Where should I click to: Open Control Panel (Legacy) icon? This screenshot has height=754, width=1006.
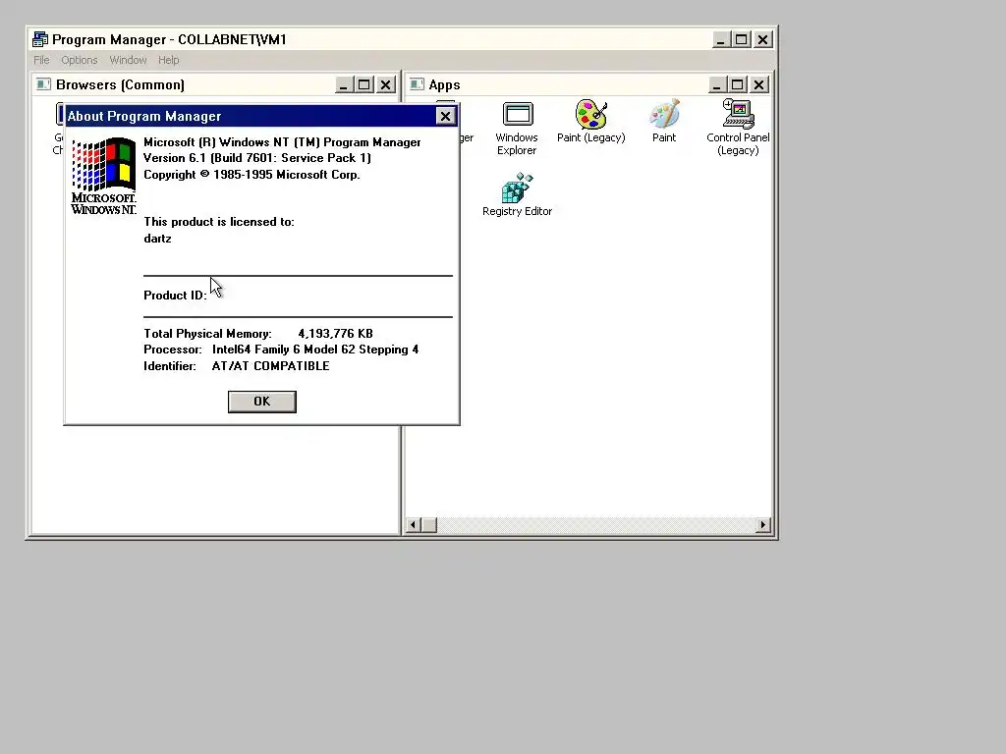[x=738, y=128]
